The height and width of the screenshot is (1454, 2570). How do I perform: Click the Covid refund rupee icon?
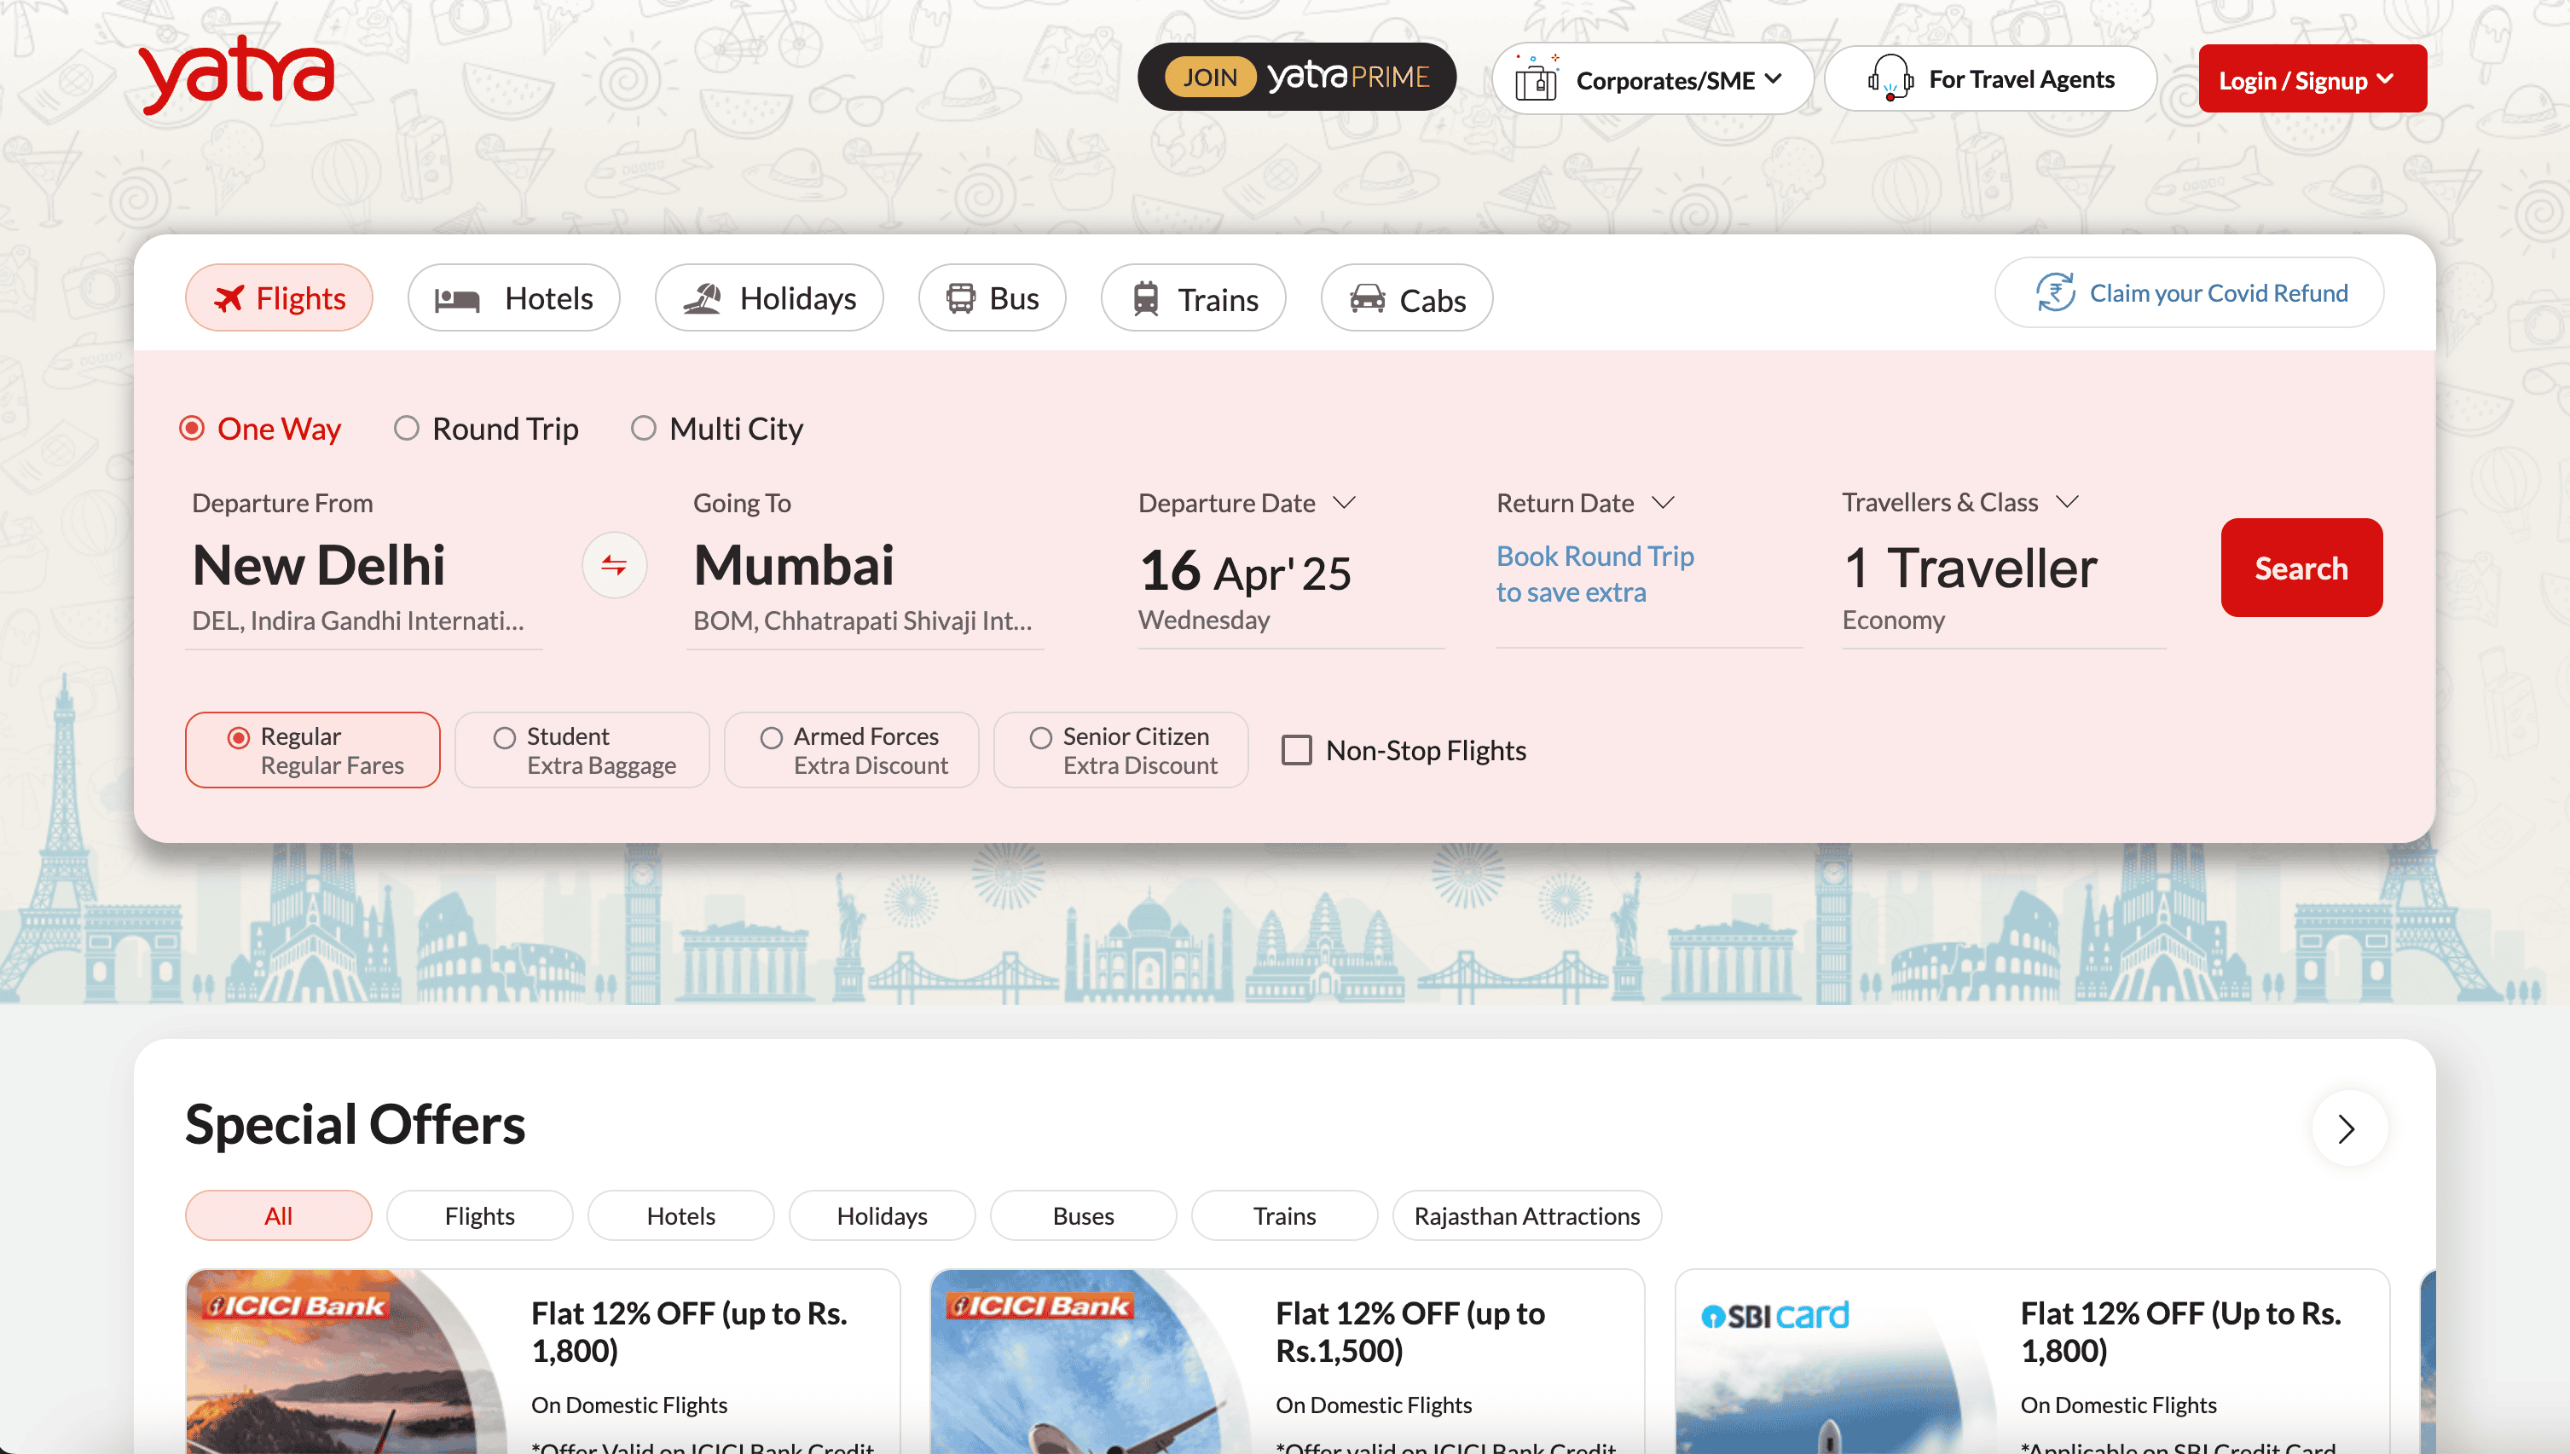point(2055,292)
